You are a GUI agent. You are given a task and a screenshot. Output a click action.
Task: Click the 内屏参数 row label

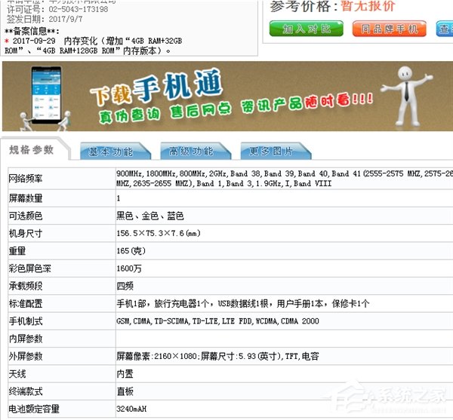point(26,339)
